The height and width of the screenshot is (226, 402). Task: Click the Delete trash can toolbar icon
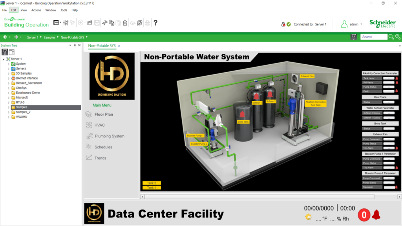pyautogui.click(x=125, y=23)
